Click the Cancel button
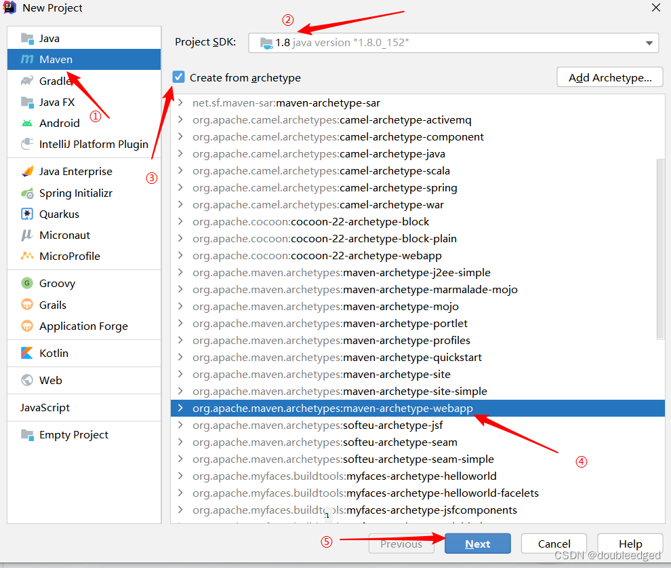The width and height of the screenshot is (671, 568). click(x=554, y=544)
